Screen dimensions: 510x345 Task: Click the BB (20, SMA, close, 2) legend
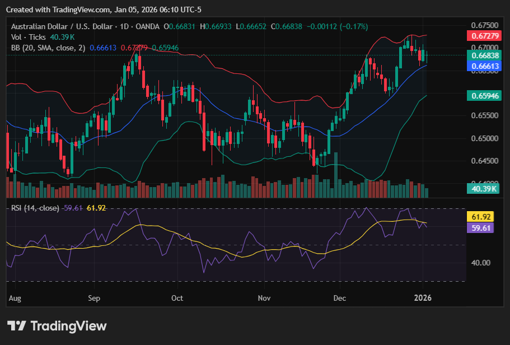click(48, 48)
